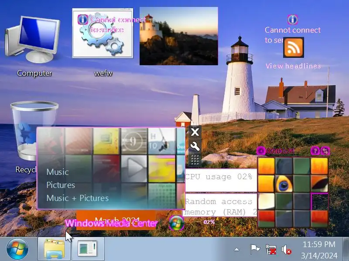Click the puzzle solve/shuffle arrows icon
Viewport: 349px width, 261px height.
coord(325,151)
